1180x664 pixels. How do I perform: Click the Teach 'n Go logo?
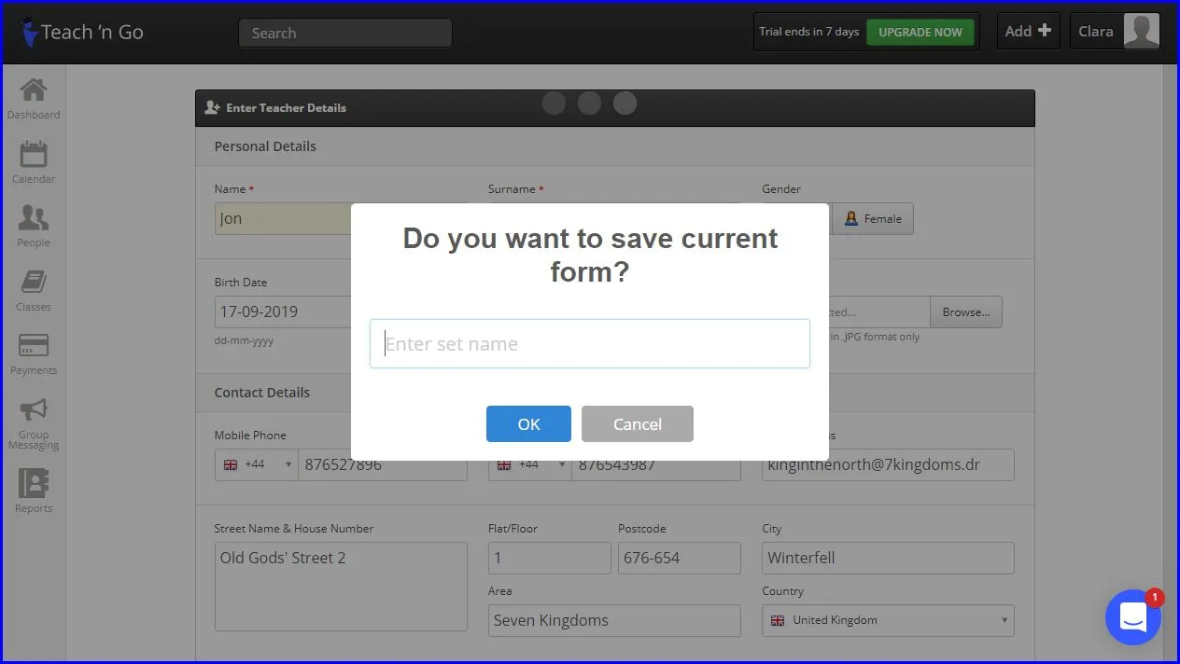pos(82,32)
